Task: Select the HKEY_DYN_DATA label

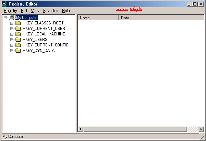Action: pyautogui.click(x=39, y=51)
